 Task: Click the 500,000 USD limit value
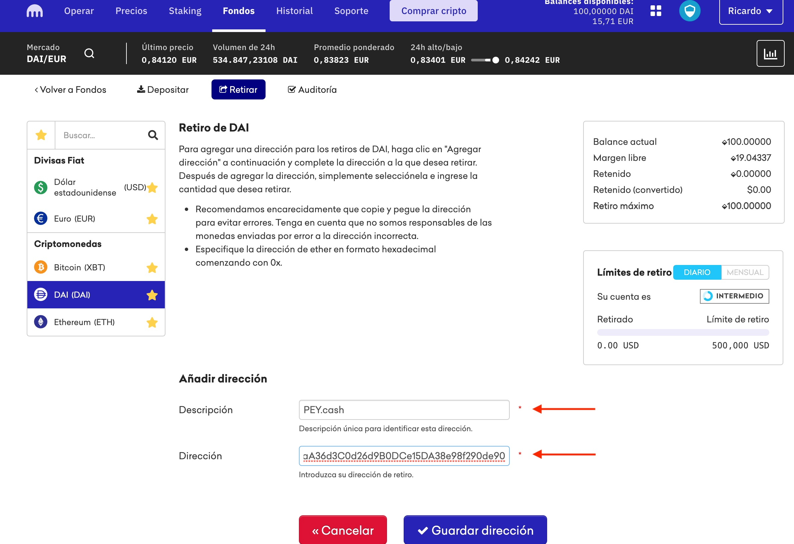click(x=740, y=345)
